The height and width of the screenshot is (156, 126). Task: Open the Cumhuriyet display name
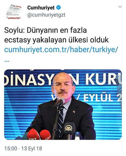(x=41, y=8)
